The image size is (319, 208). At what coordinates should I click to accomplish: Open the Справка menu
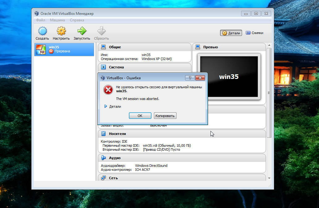[77, 20]
